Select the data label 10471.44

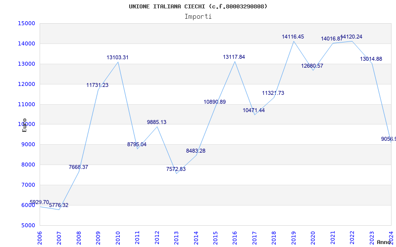[253, 110]
